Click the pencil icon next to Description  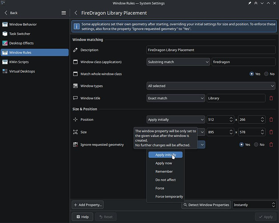76,50
